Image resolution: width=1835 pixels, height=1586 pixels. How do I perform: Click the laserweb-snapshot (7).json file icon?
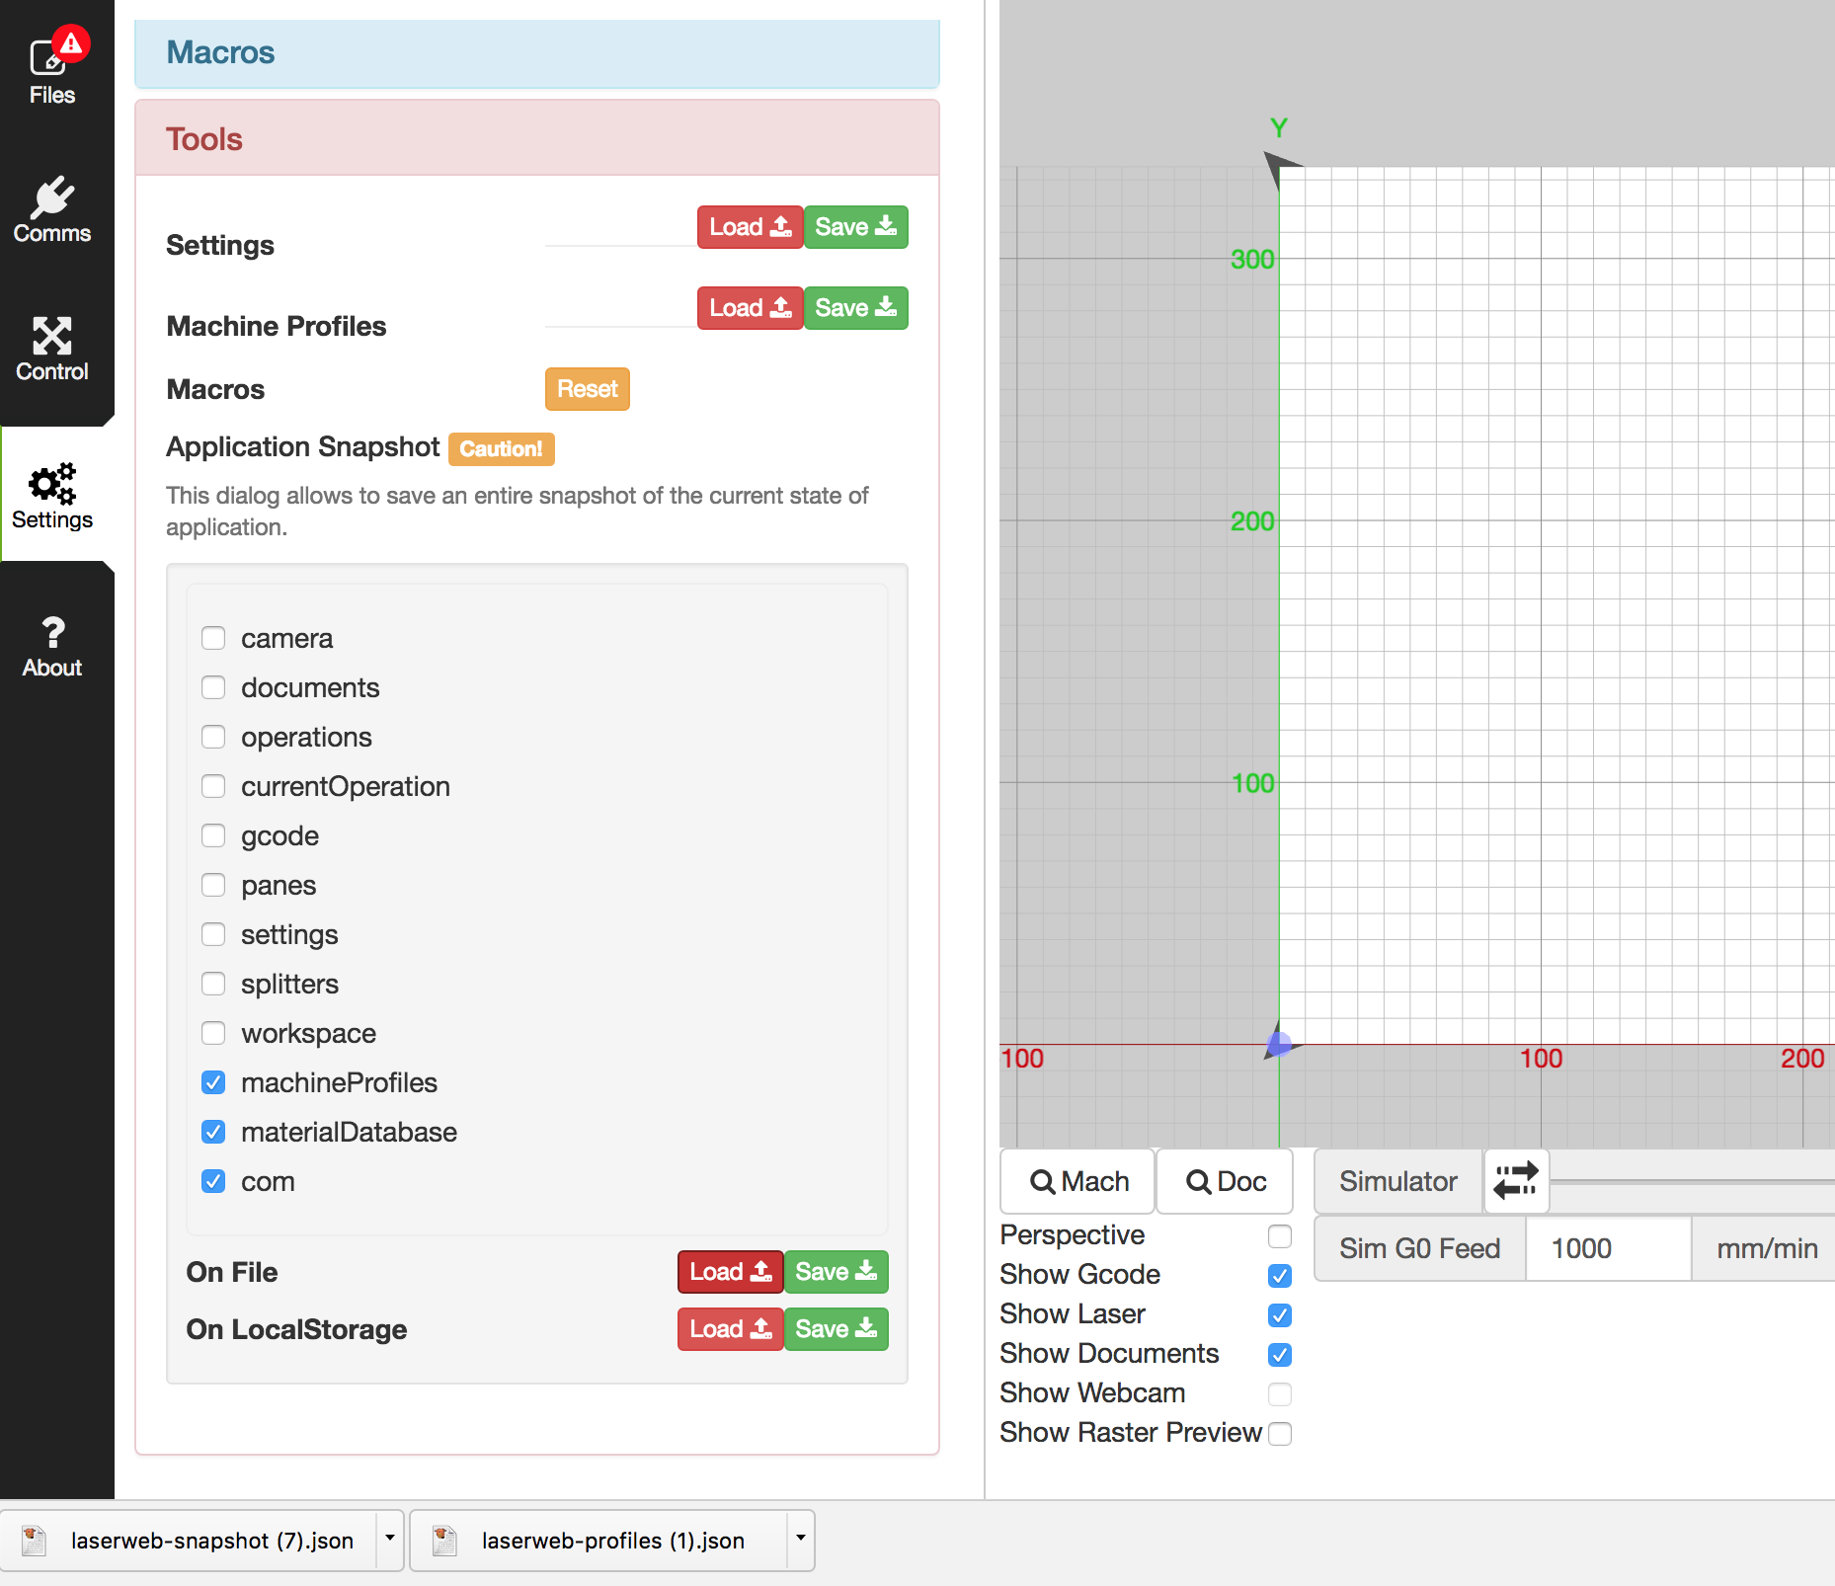(35, 1541)
